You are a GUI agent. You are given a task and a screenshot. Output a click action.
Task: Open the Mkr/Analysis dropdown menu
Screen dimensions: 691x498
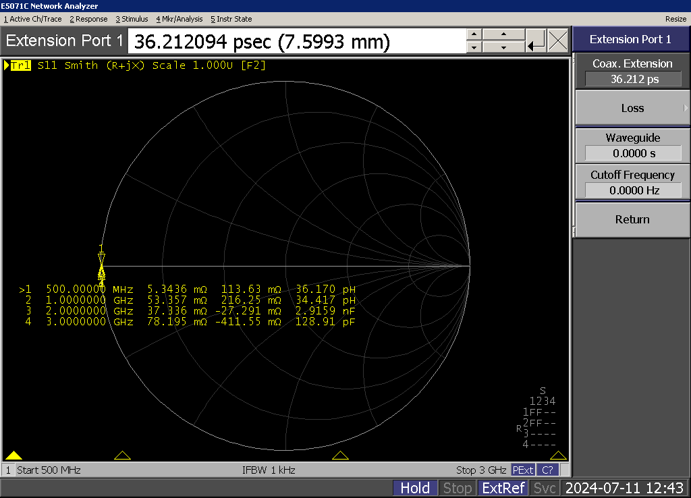point(179,19)
